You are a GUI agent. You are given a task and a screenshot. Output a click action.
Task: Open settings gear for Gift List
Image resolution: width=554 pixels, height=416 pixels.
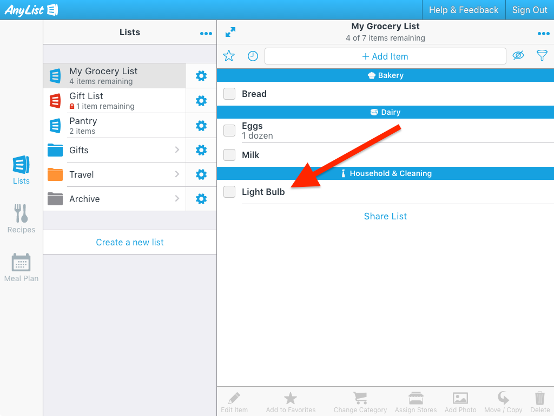point(201,101)
